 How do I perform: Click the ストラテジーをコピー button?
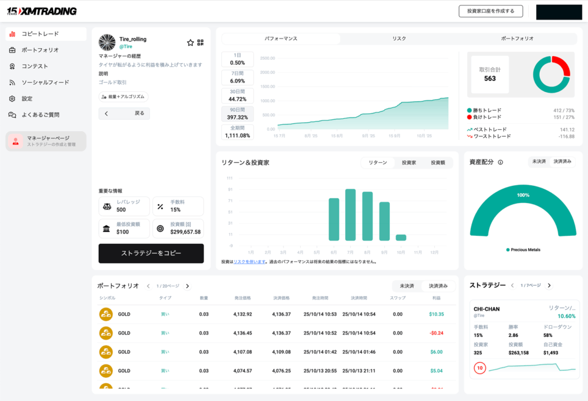point(151,253)
